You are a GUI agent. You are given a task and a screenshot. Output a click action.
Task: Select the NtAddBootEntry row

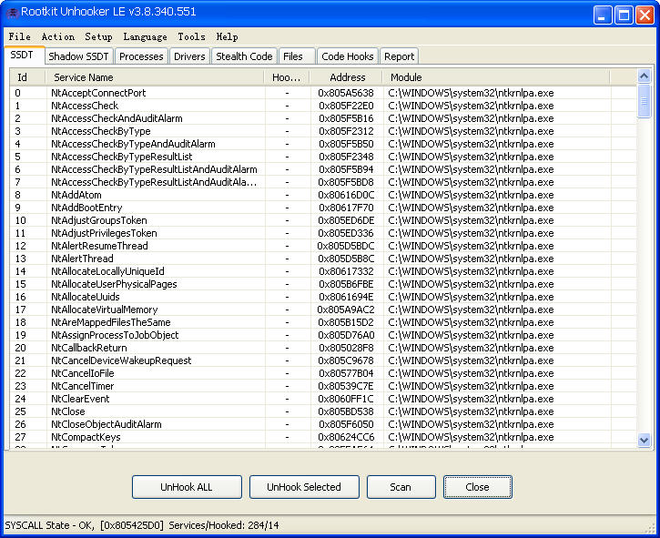pos(323,208)
